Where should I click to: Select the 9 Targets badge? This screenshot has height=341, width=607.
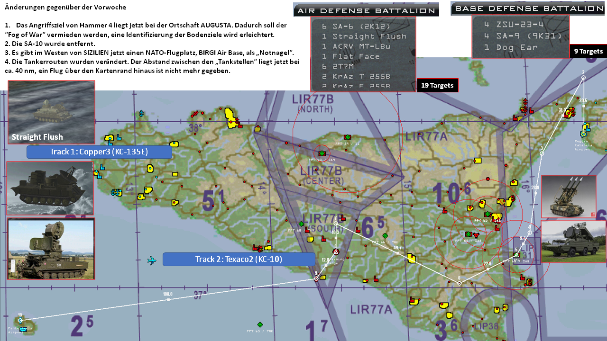(x=588, y=52)
